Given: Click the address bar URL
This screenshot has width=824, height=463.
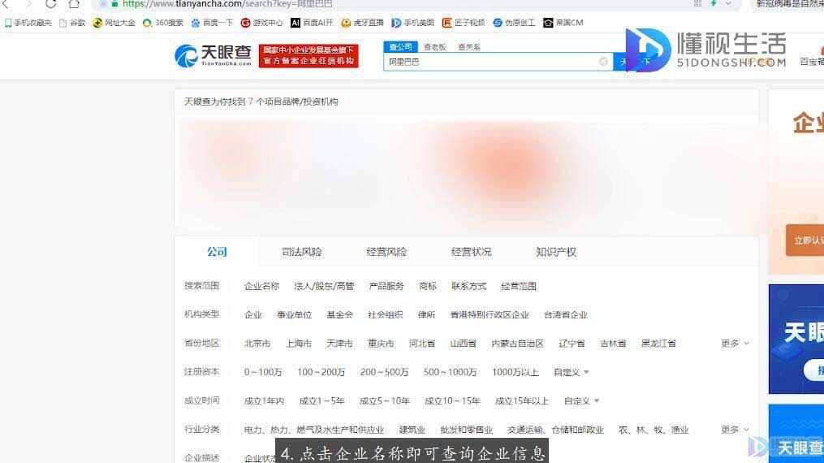Looking at the screenshot, I should pyautogui.click(x=227, y=4).
